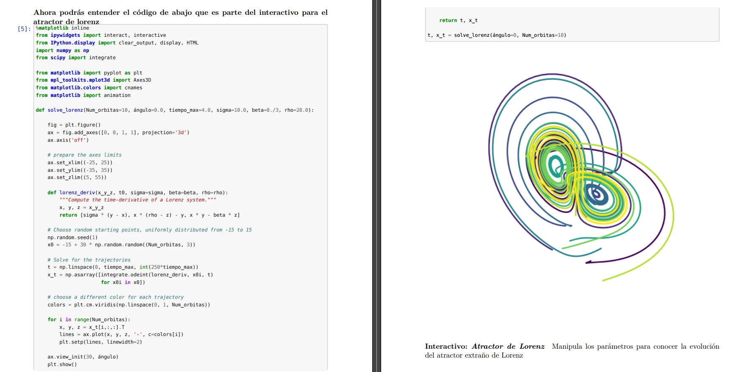Image resolution: width=747 pixels, height=372 pixels.
Task: Click the 'colors = plt.cm.viridis' assignment line
Action: (x=129, y=305)
